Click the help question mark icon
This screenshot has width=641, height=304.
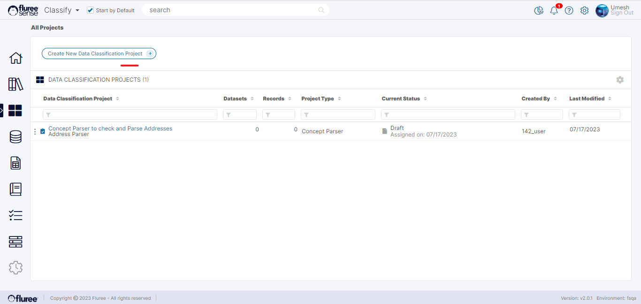click(x=569, y=10)
